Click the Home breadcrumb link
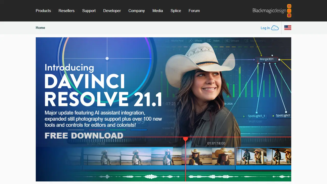 coord(40,28)
